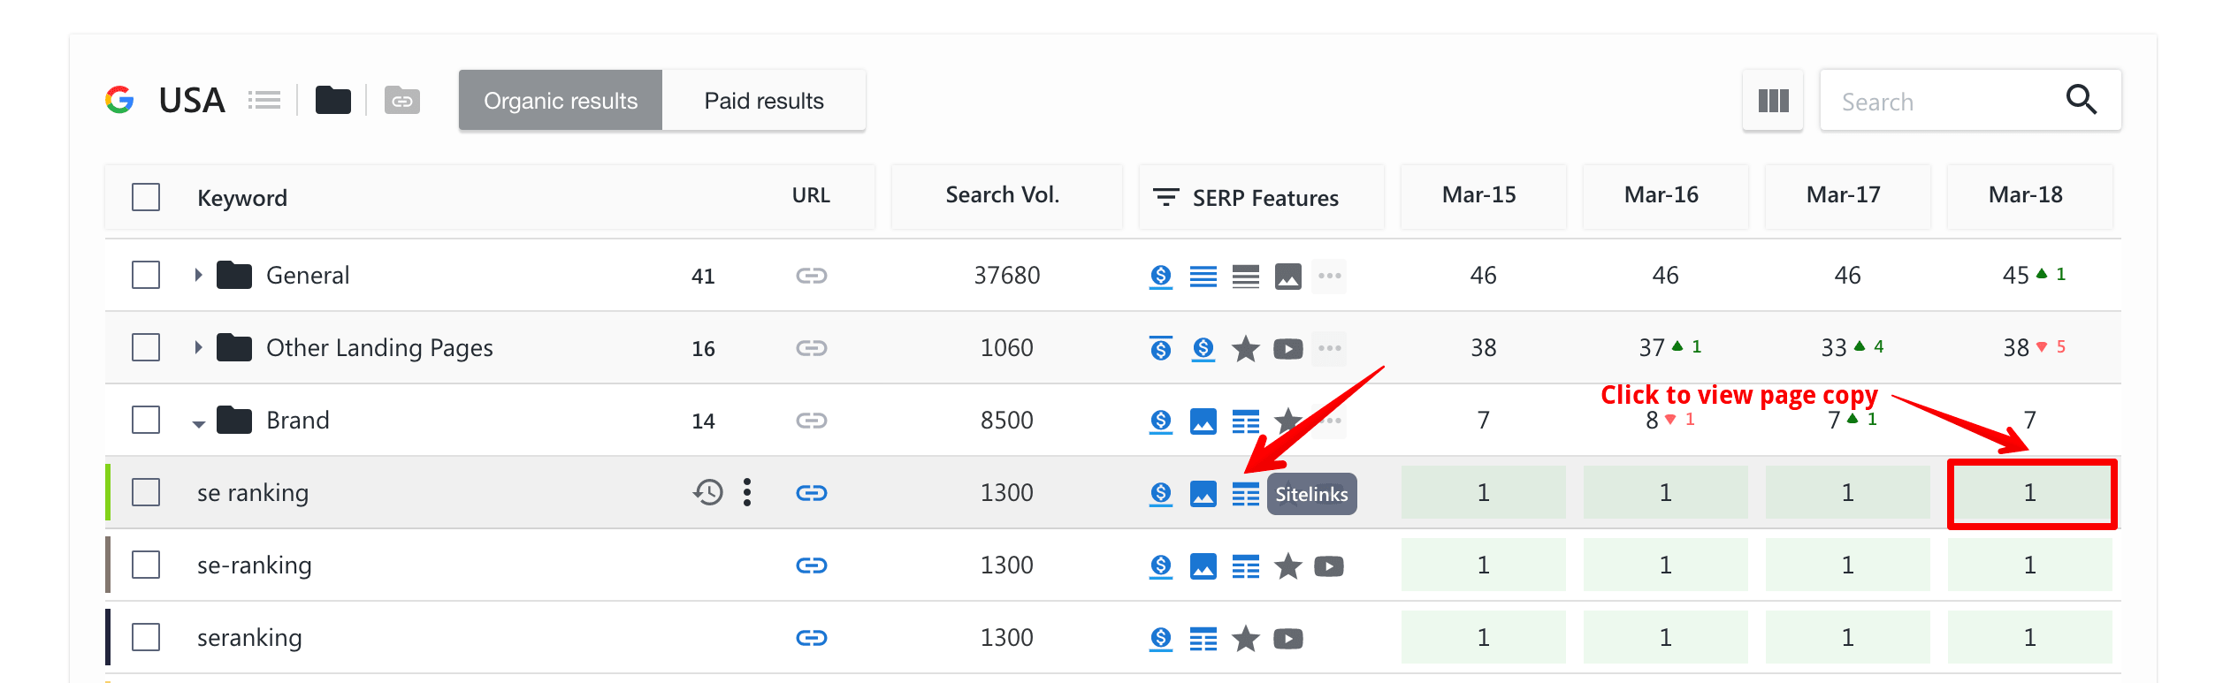Image resolution: width=2223 pixels, height=683 pixels.
Task: Click the star icon in Other Landing Pages row
Action: (x=1246, y=348)
